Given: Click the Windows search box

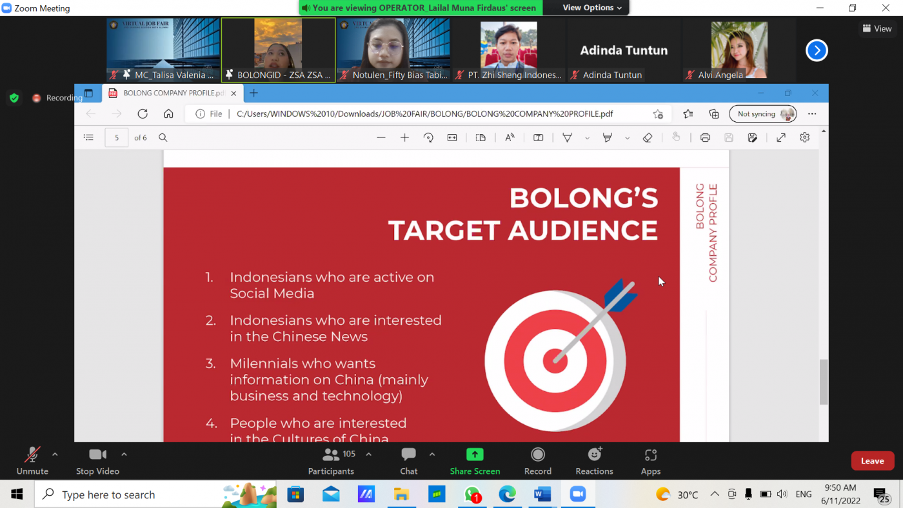Looking at the screenshot, I should (155, 494).
